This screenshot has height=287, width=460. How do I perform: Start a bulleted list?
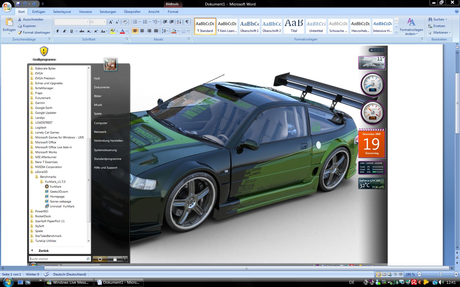tap(135, 22)
